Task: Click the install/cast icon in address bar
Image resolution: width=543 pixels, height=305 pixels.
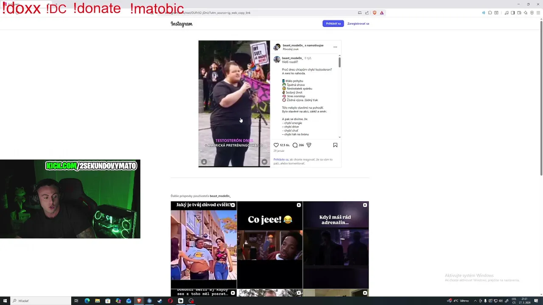Action: click(360, 13)
